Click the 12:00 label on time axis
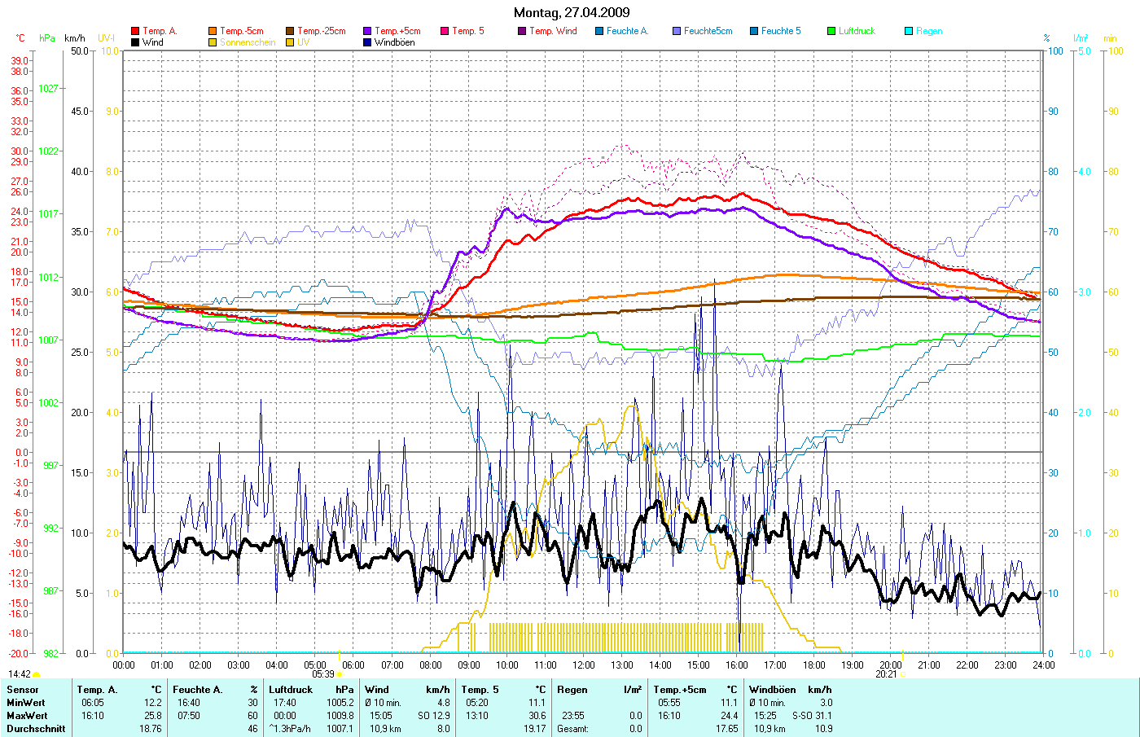This screenshot has height=737, width=1140. 583,665
